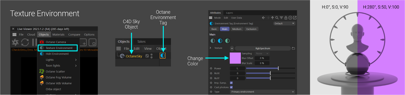Click the purple texture color swatch
405x95 pixels.
click(235, 58)
